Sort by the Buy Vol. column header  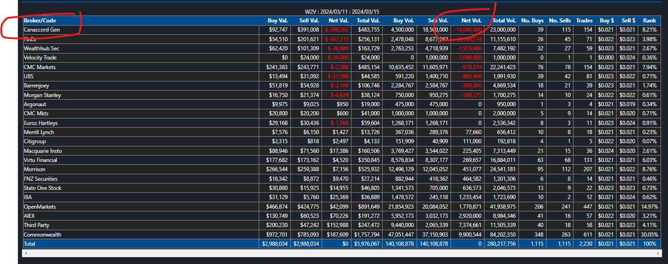click(404, 21)
